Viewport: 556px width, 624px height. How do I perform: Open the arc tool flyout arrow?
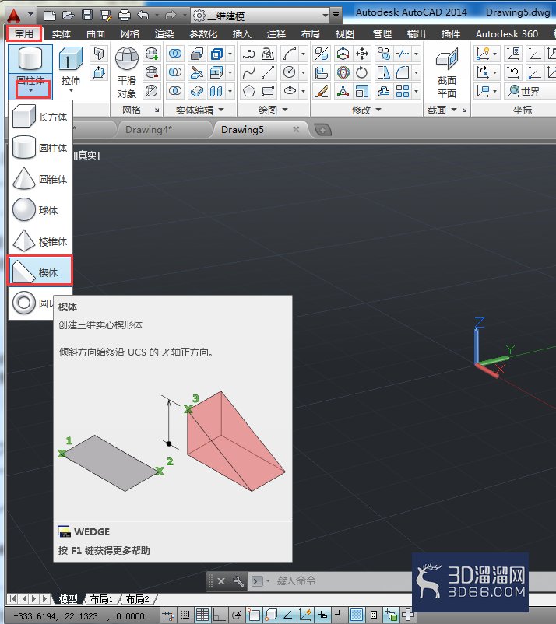coord(304,54)
